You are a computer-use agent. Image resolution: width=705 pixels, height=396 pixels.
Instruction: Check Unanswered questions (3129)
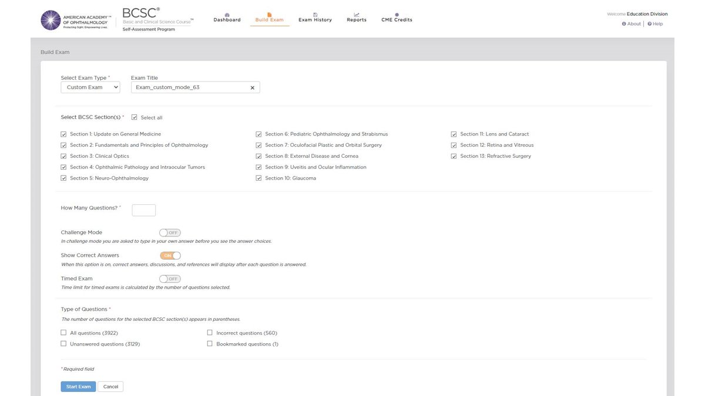pyautogui.click(x=63, y=344)
